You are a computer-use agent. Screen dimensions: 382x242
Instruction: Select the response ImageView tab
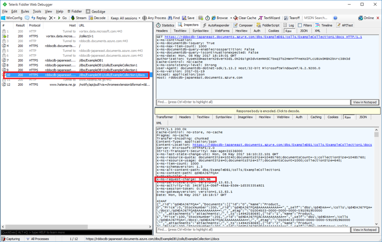[x=245, y=117]
